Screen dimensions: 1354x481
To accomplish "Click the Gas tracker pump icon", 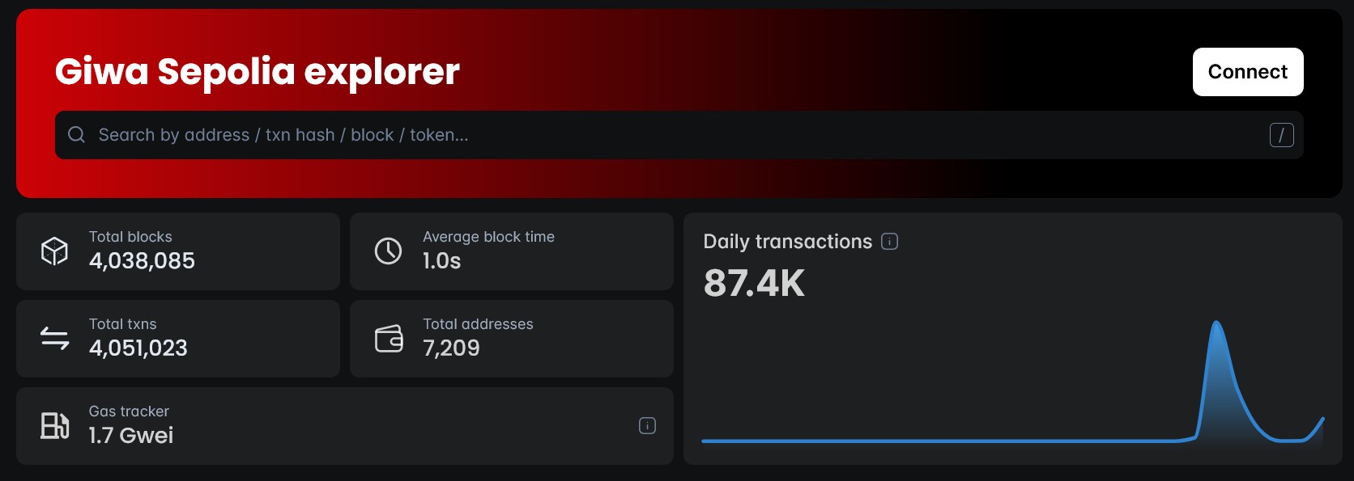I will pyautogui.click(x=54, y=426).
